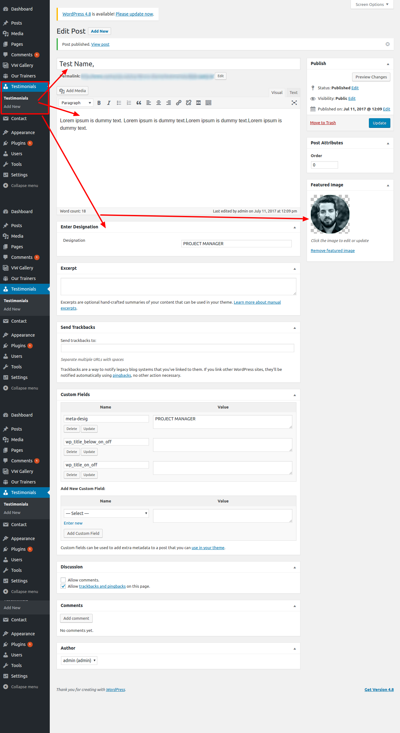Insert a Read More tag
This screenshot has width=400, height=733.
(198, 103)
